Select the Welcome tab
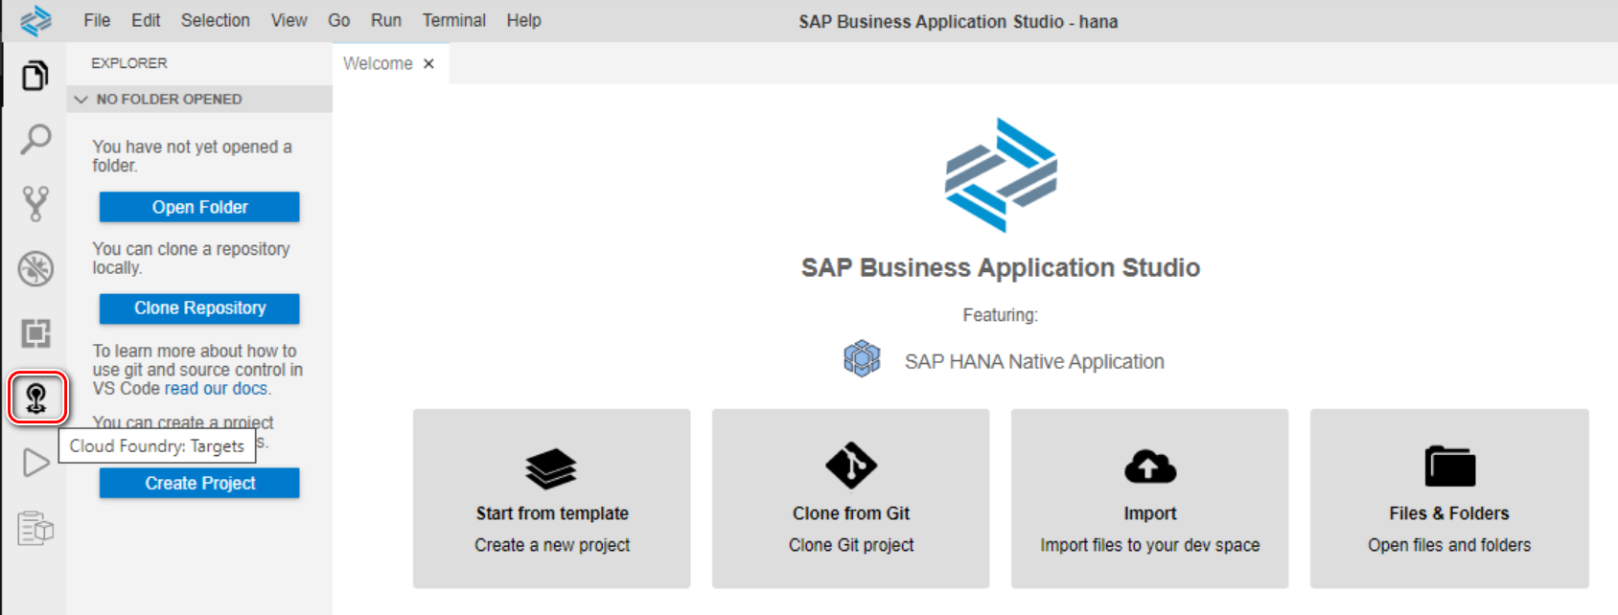The image size is (1618, 615). pyautogui.click(x=378, y=63)
